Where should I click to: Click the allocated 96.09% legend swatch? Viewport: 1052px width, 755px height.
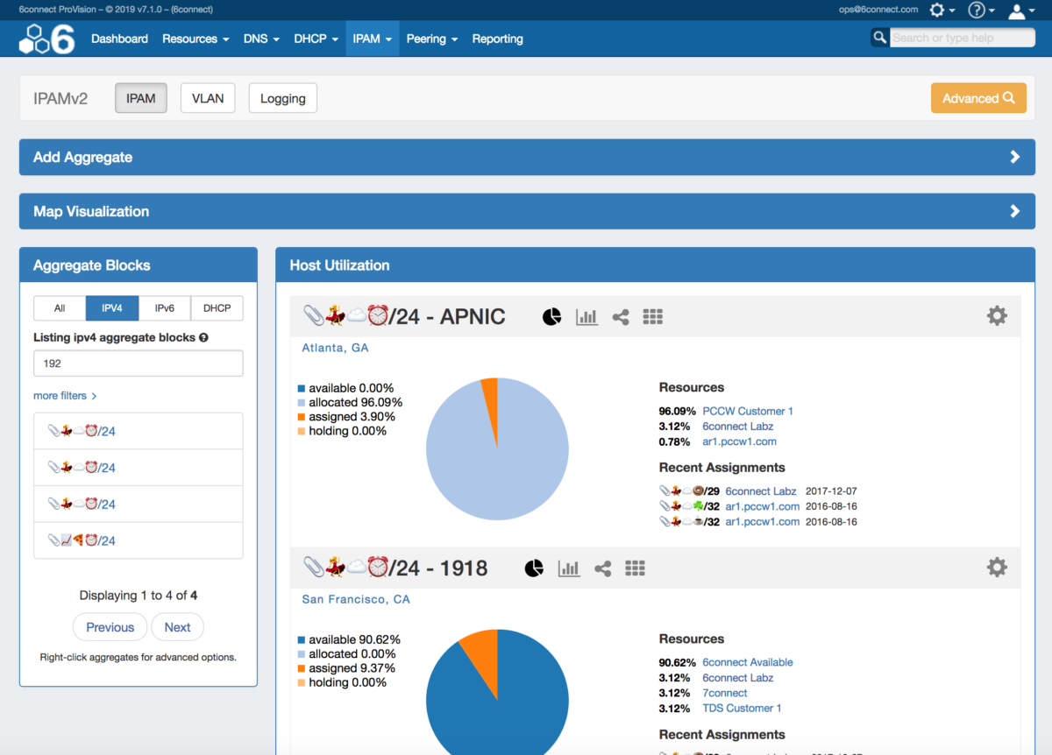301,403
